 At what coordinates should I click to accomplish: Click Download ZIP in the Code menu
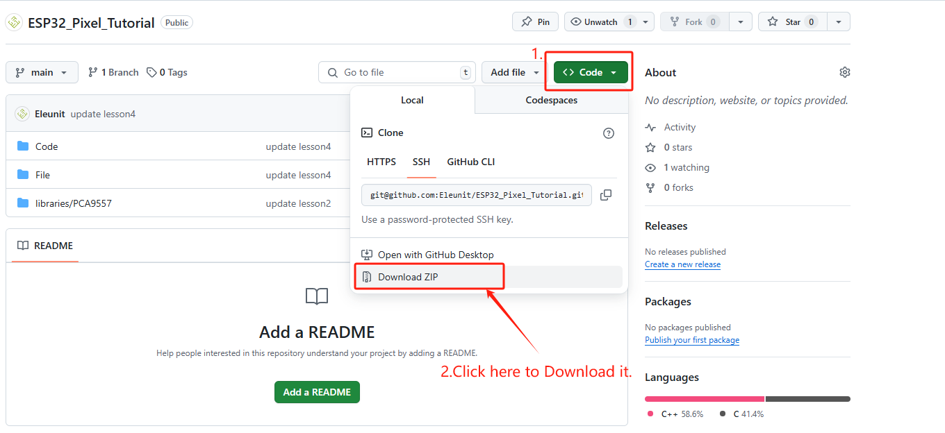tap(489, 277)
